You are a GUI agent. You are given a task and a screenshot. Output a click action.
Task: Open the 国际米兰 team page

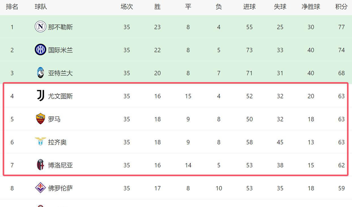(60, 50)
